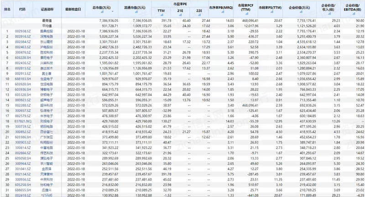Select TTM cell 391.78 in row 28
365x197 pixels.
pyautogui.click(x=166, y=174)
